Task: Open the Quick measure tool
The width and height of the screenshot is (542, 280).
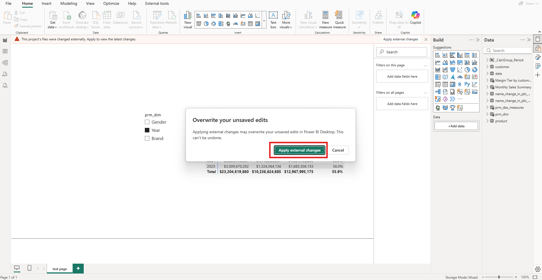Action: (339, 19)
